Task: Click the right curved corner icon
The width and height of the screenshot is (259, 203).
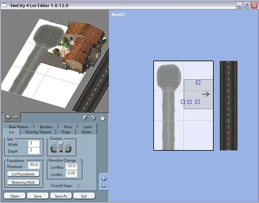Action: click(68, 149)
